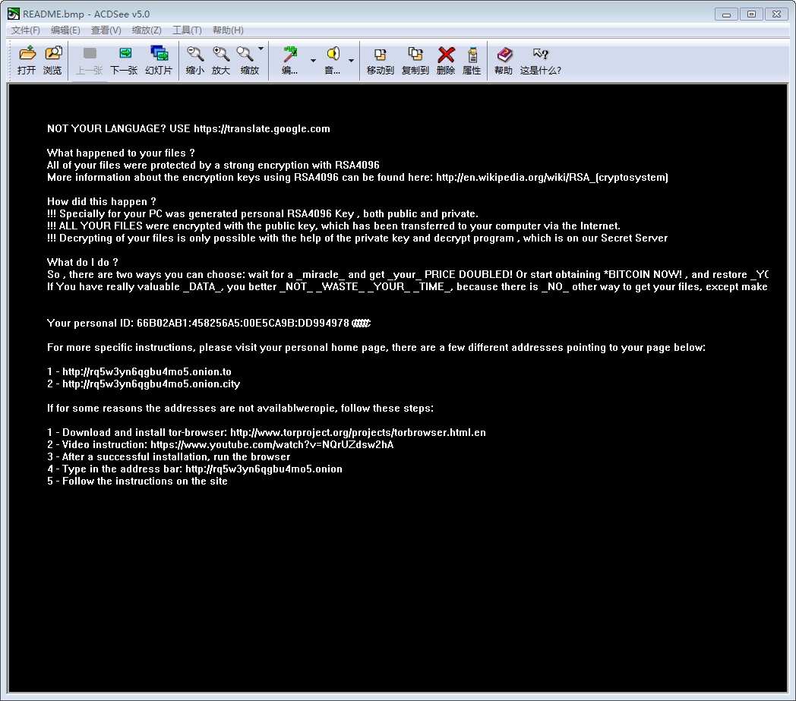The image size is (796, 701).
Task: Click the zoom out (缩小) magnifier icon
Action: pos(195,54)
